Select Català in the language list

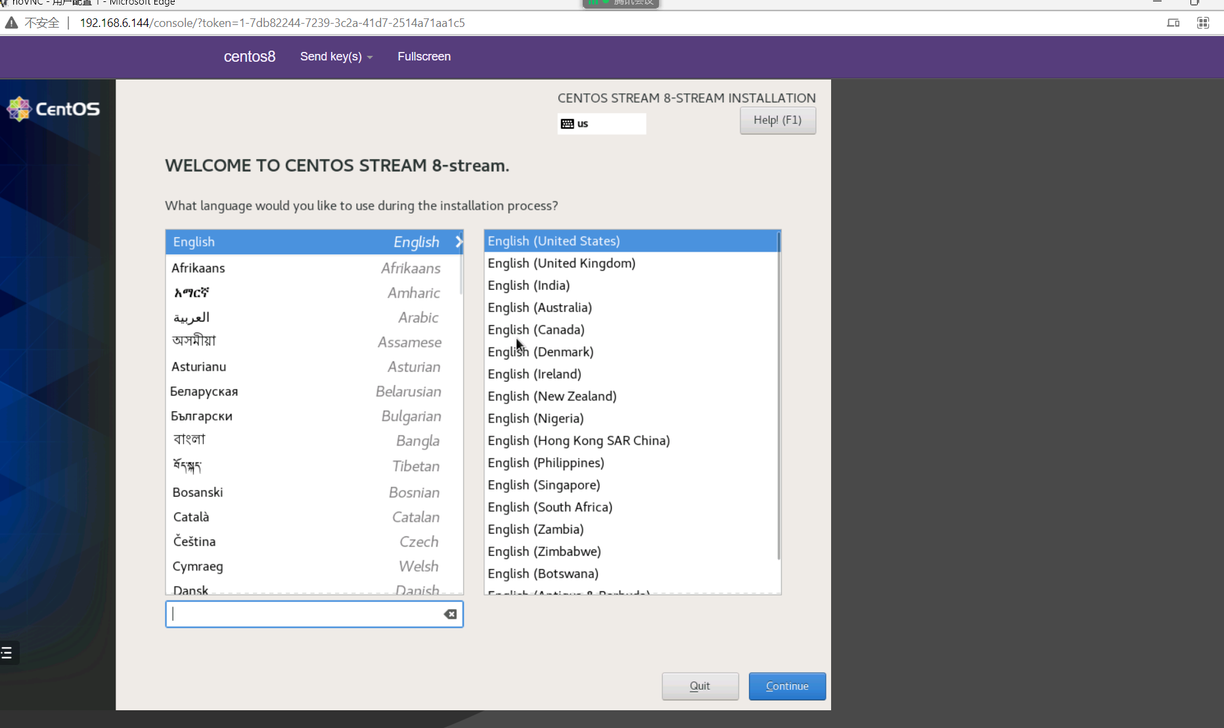point(314,517)
